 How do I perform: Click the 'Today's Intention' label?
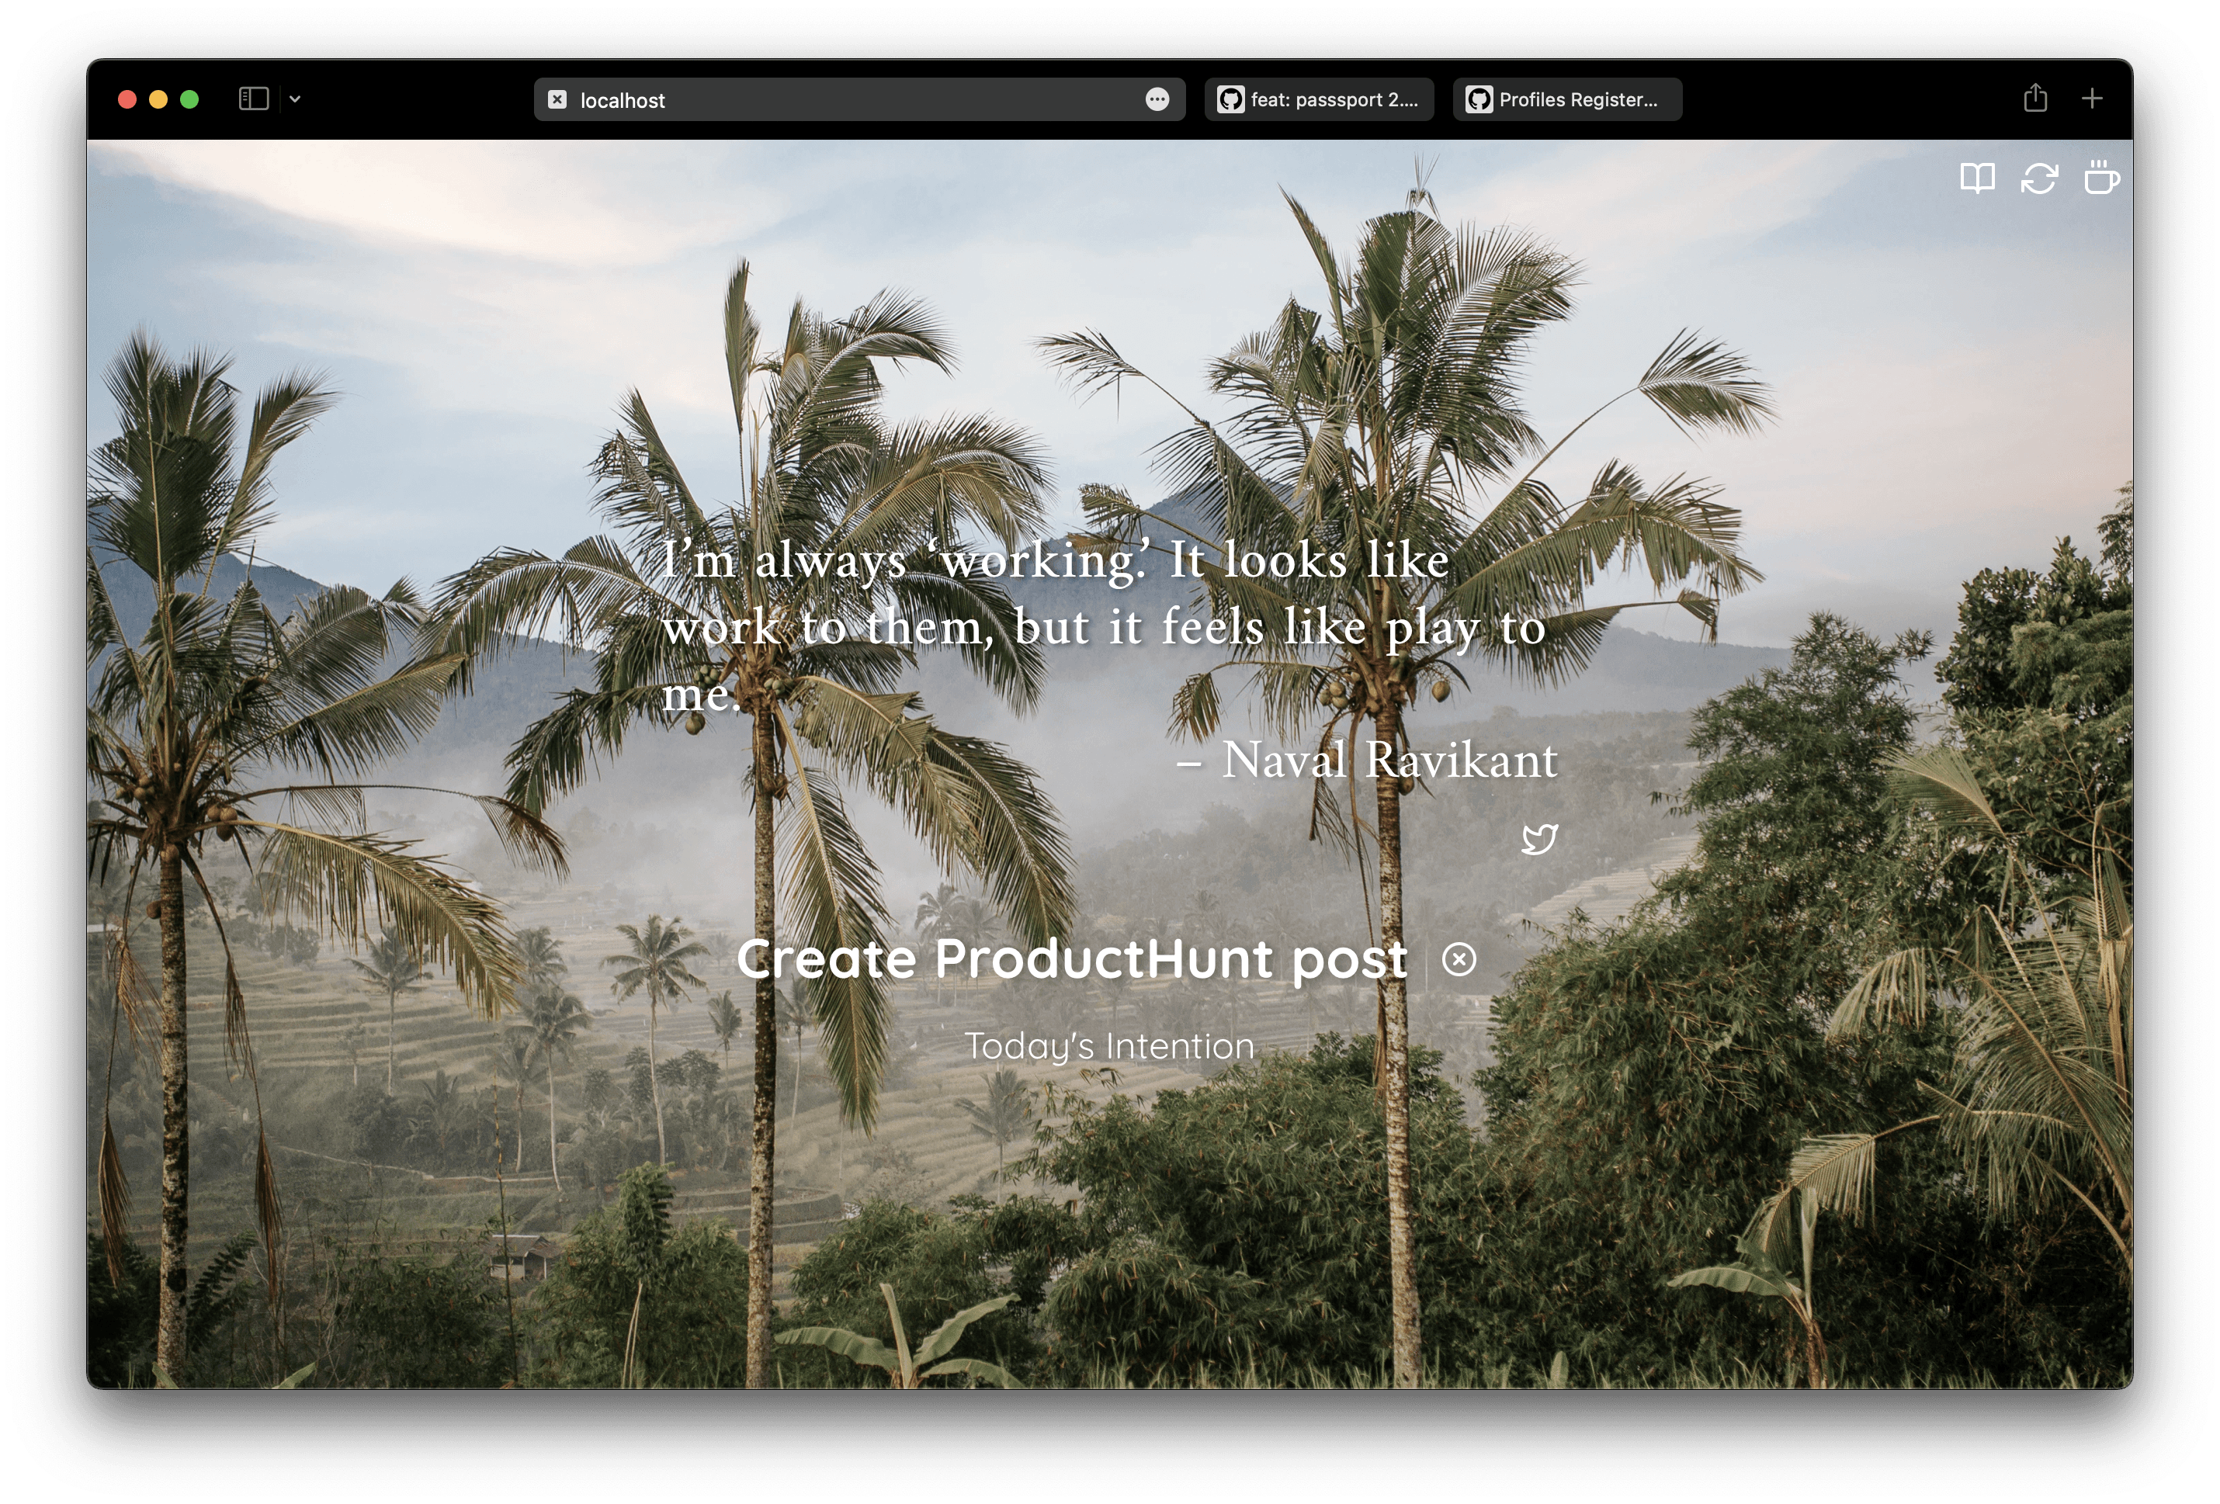coord(1109,1047)
